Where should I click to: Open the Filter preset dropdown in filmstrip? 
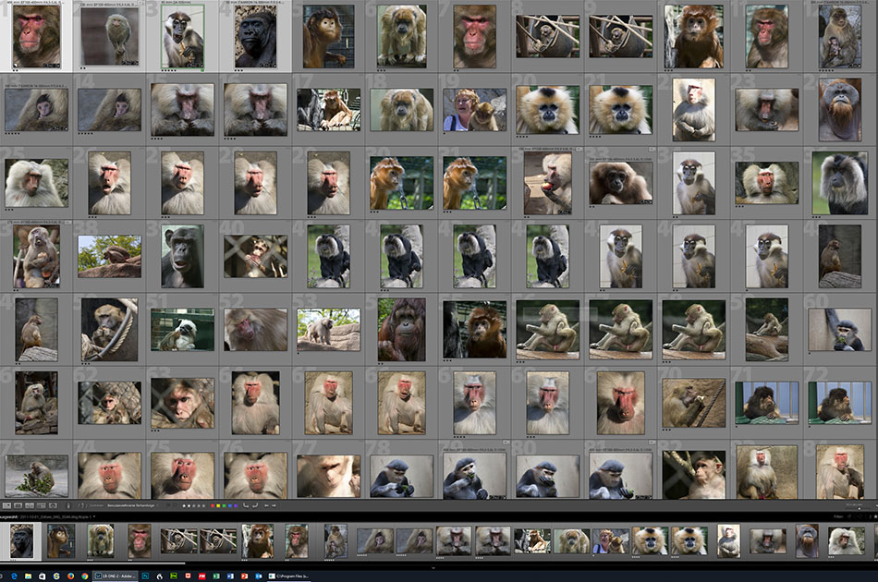pyautogui.click(x=838, y=516)
